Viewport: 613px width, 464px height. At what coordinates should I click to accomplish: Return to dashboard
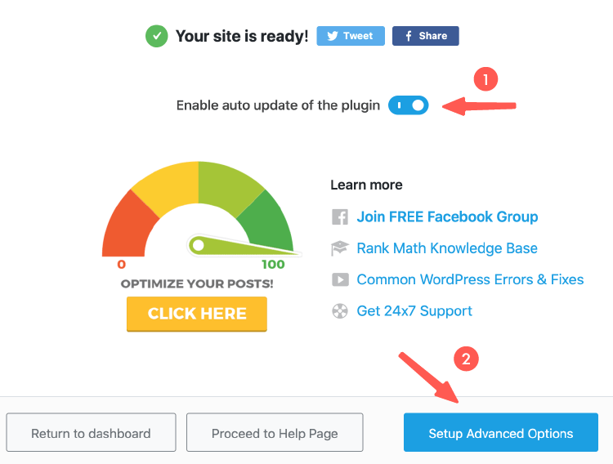(x=91, y=433)
